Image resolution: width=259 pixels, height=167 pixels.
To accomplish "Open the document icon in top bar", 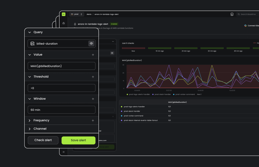I will pyautogui.click(x=232, y=14).
